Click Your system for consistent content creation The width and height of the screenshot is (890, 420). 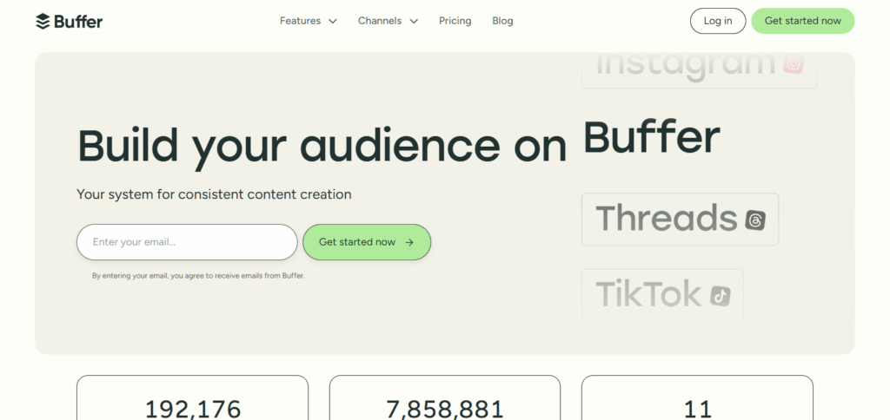[214, 194]
